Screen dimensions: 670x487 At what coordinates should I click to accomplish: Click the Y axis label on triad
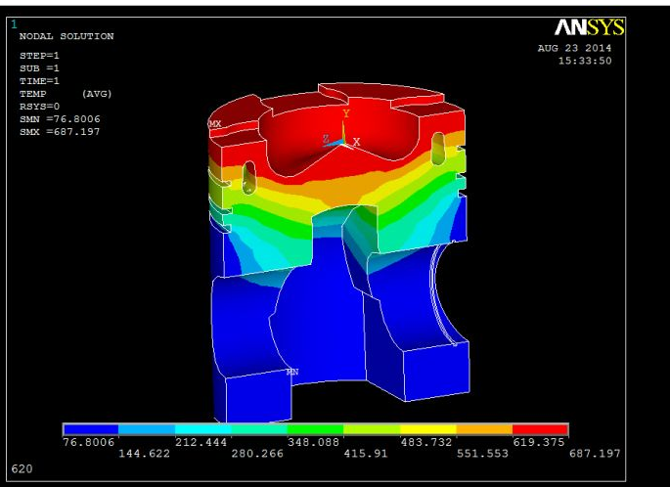[x=346, y=113]
